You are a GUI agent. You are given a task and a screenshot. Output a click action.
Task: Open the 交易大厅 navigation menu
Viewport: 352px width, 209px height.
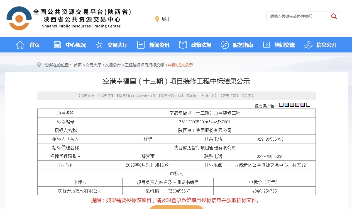(x=117, y=45)
